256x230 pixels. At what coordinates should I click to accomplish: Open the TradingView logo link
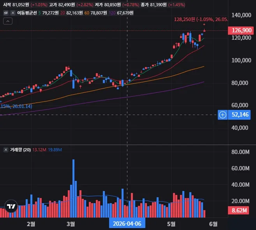tap(11, 206)
